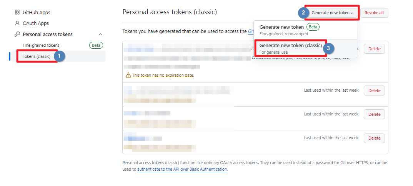Click the Personal access tokens key icon

(x=17, y=34)
